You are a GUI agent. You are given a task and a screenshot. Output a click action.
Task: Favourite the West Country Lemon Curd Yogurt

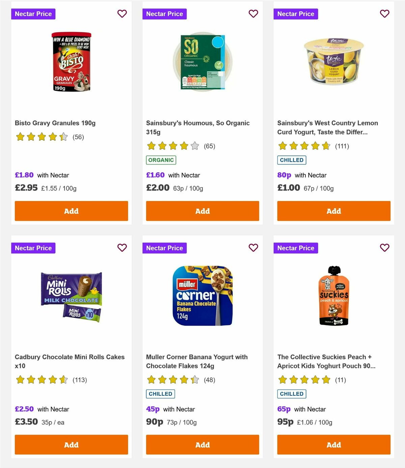coord(384,14)
